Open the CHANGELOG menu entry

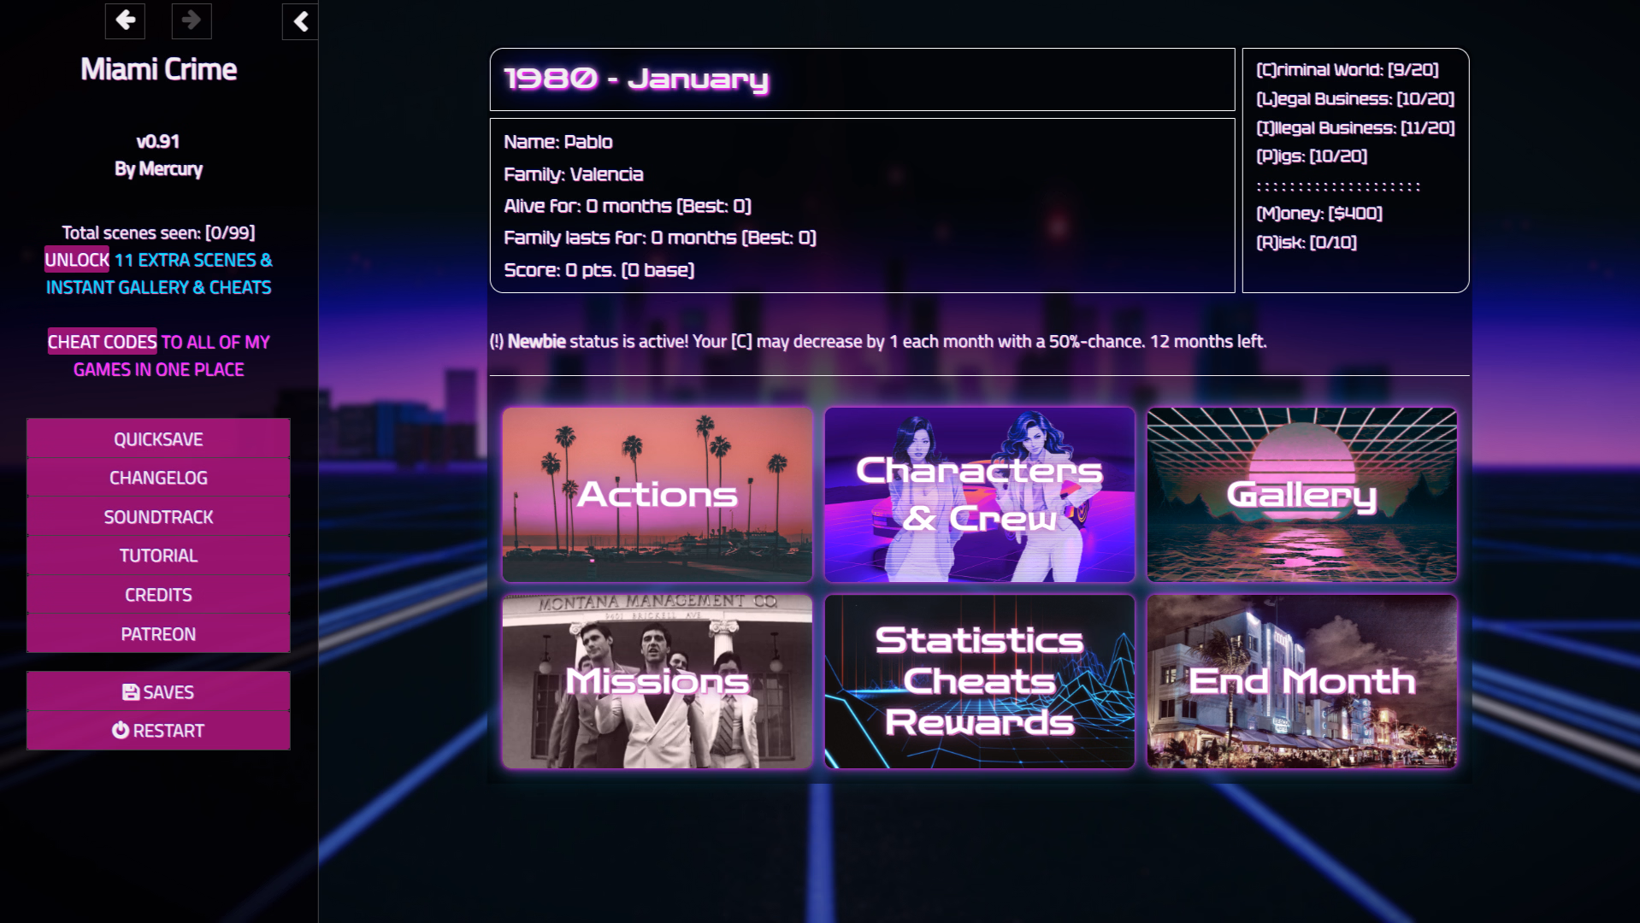(x=158, y=478)
